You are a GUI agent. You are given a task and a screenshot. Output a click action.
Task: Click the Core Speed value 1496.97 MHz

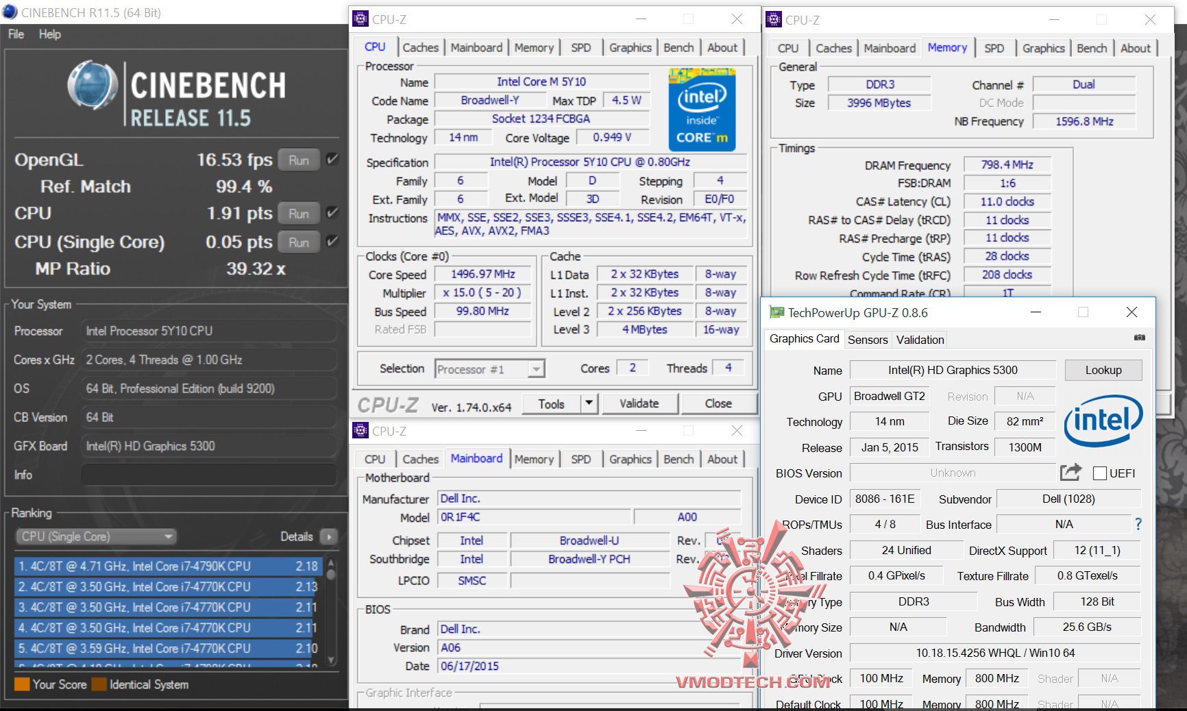(482, 274)
